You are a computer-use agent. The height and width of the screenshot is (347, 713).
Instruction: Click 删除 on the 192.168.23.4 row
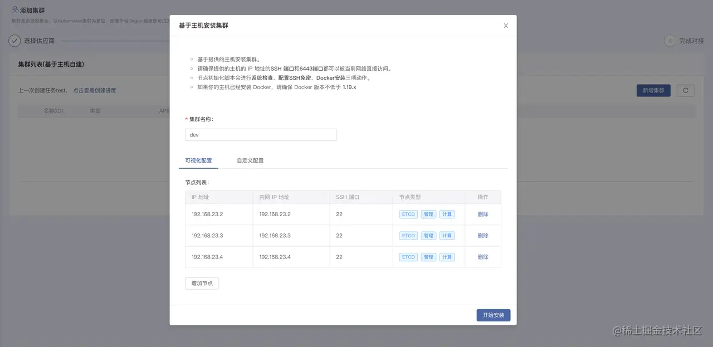483,257
